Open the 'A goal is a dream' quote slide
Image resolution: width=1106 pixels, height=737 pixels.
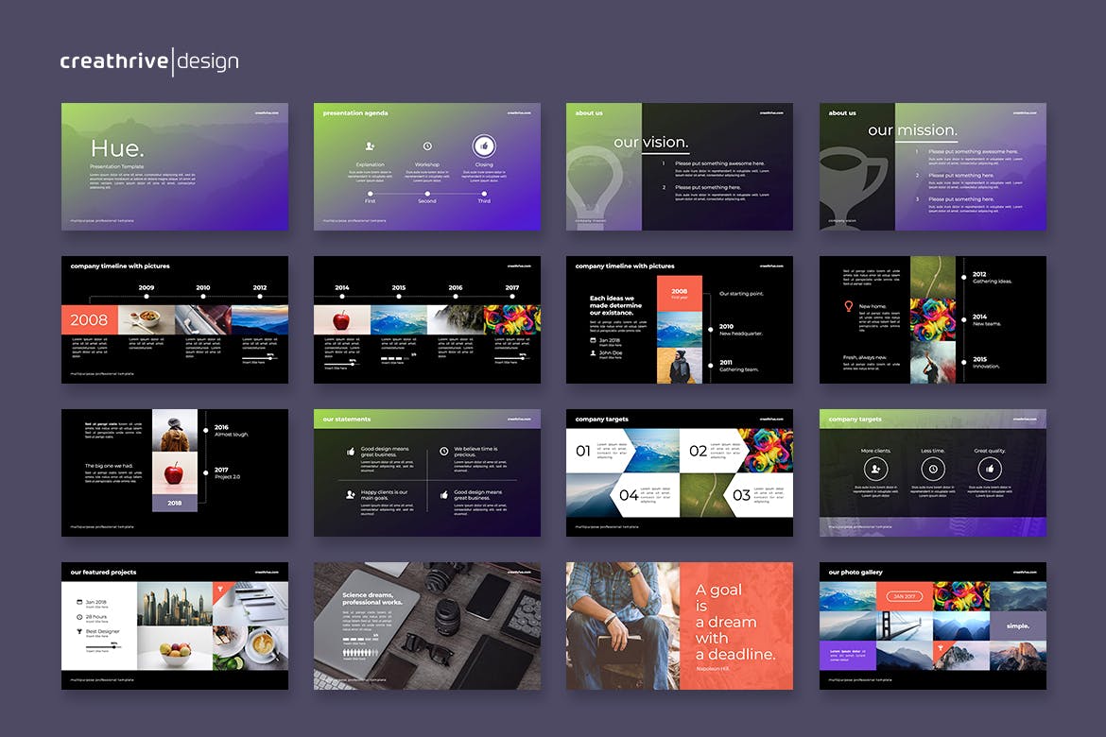pos(680,626)
